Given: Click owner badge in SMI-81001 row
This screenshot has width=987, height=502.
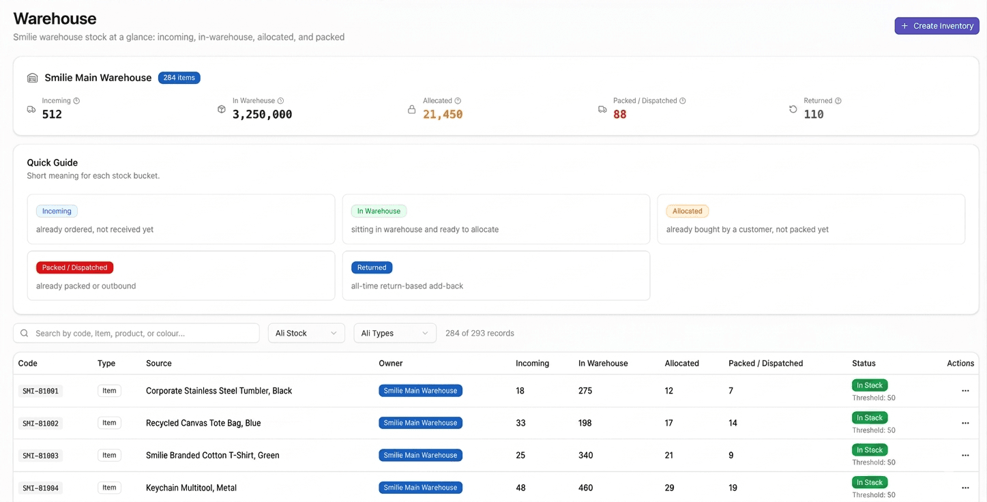Looking at the screenshot, I should [421, 391].
